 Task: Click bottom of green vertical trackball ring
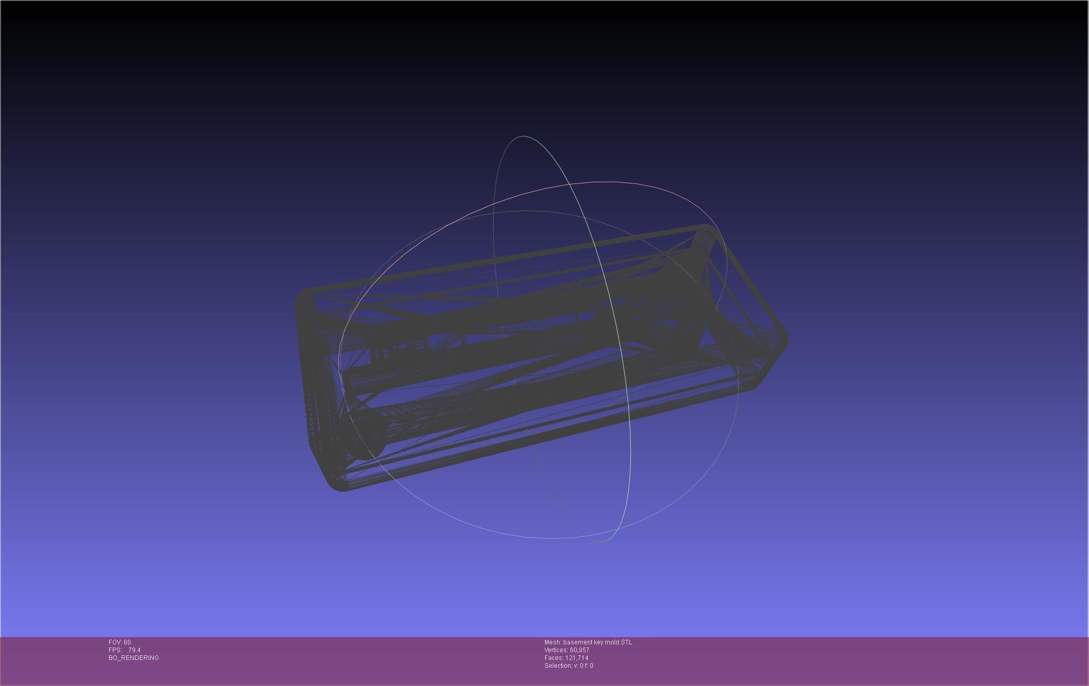click(601, 542)
